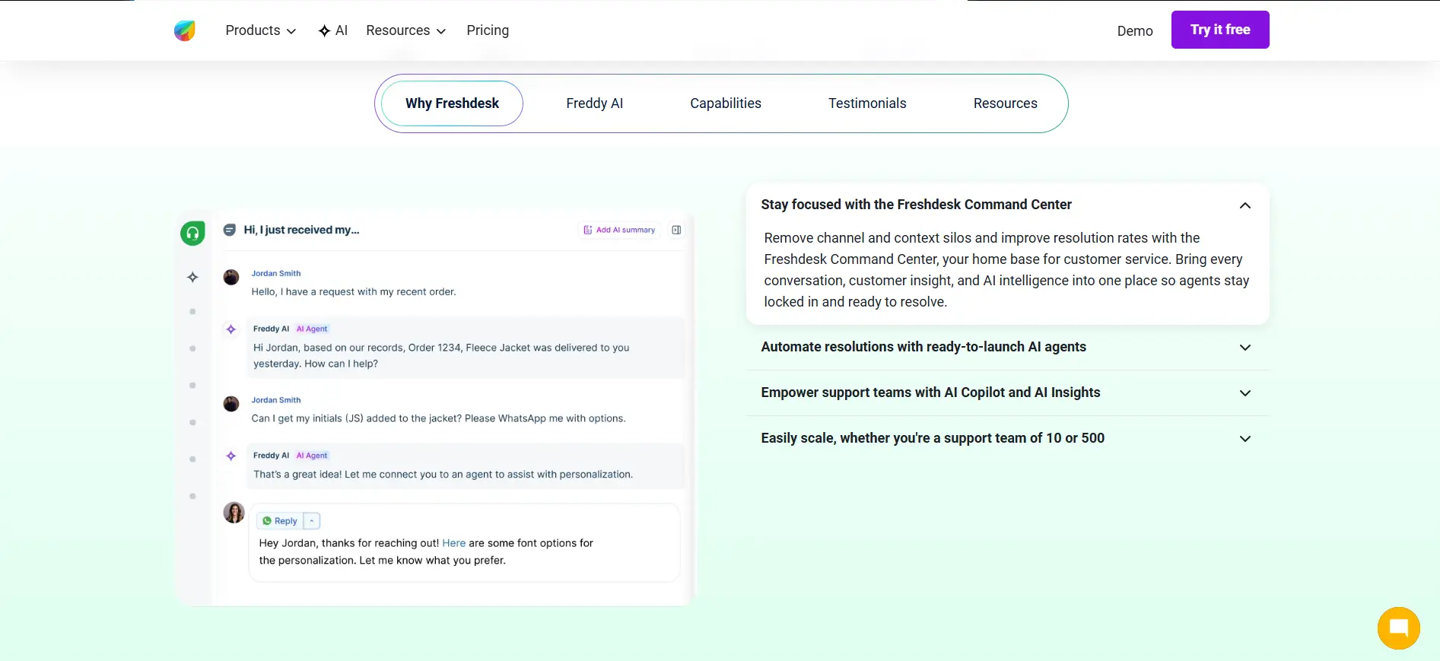Open the chat widget bubble
The width and height of the screenshot is (1440, 661).
pyautogui.click(x=1398, y=628)
